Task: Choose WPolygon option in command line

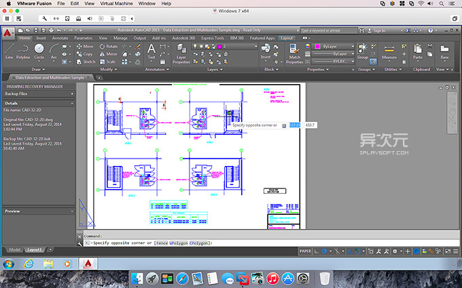Action: (x=178, y=243)
